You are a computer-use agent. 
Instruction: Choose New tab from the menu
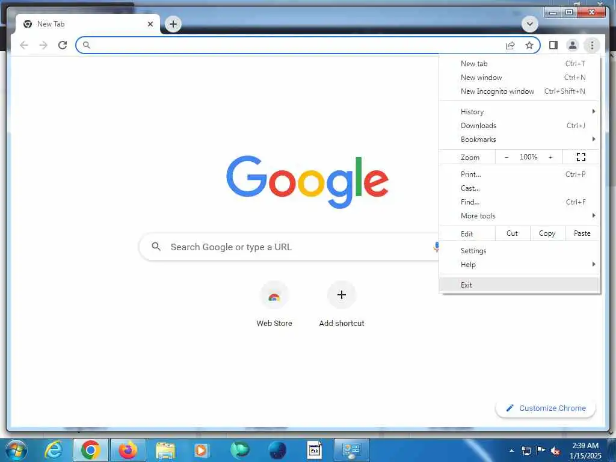(x=520, y=64)
